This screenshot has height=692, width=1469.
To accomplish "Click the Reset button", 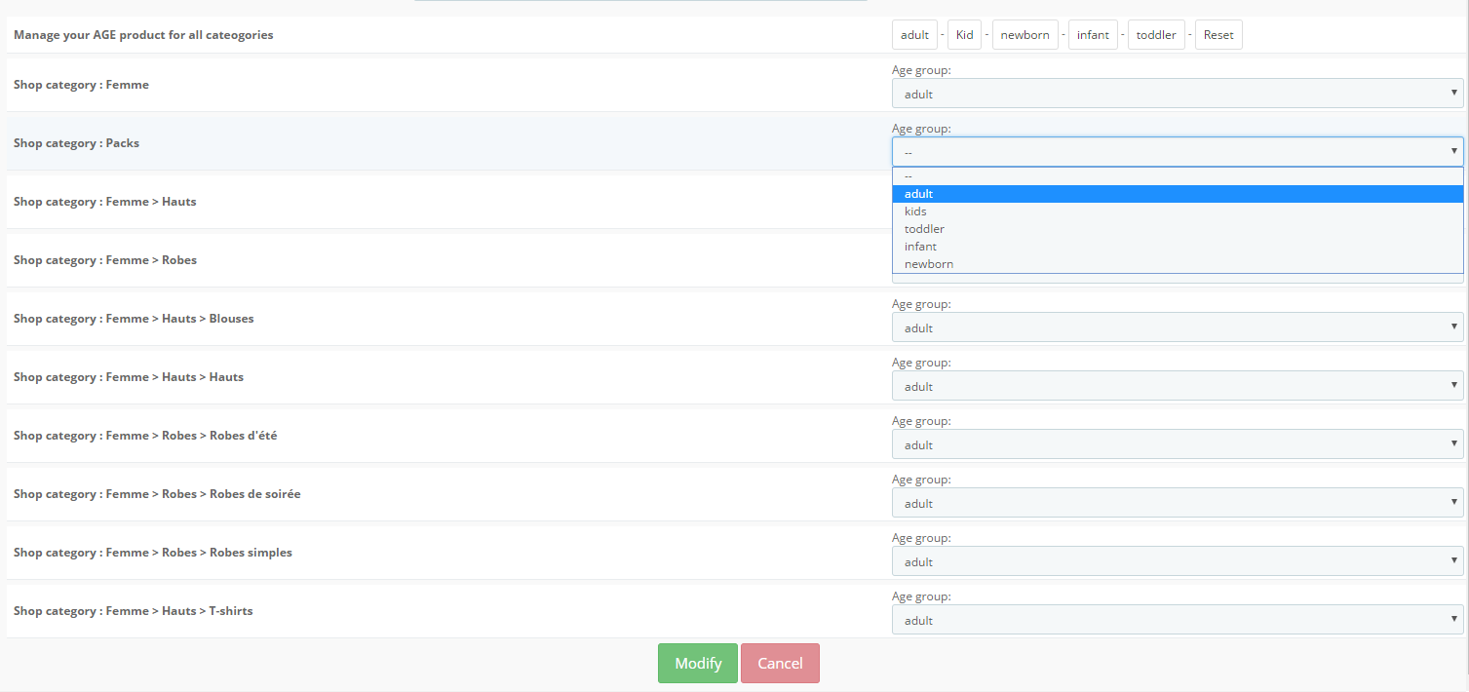I will click(1218, 35).
